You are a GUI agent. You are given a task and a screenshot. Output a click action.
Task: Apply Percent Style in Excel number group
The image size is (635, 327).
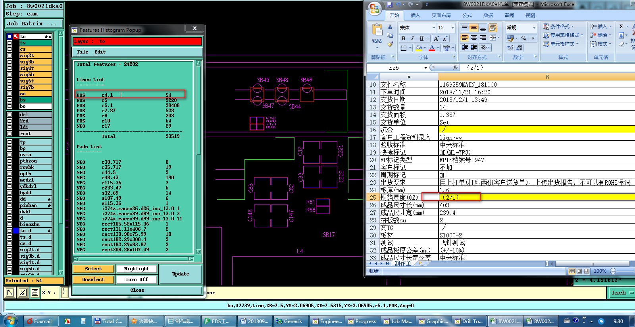[523, 38]
